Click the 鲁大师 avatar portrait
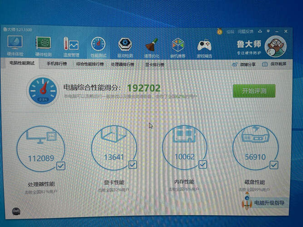The height and width of the screenshot is (227, 303). [275, 46]
